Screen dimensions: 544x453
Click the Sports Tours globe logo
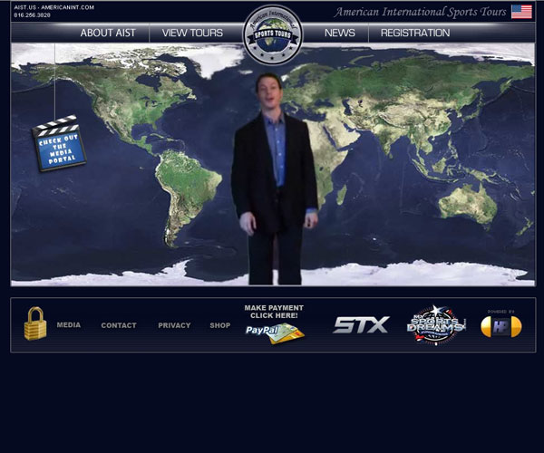point(273,35)
